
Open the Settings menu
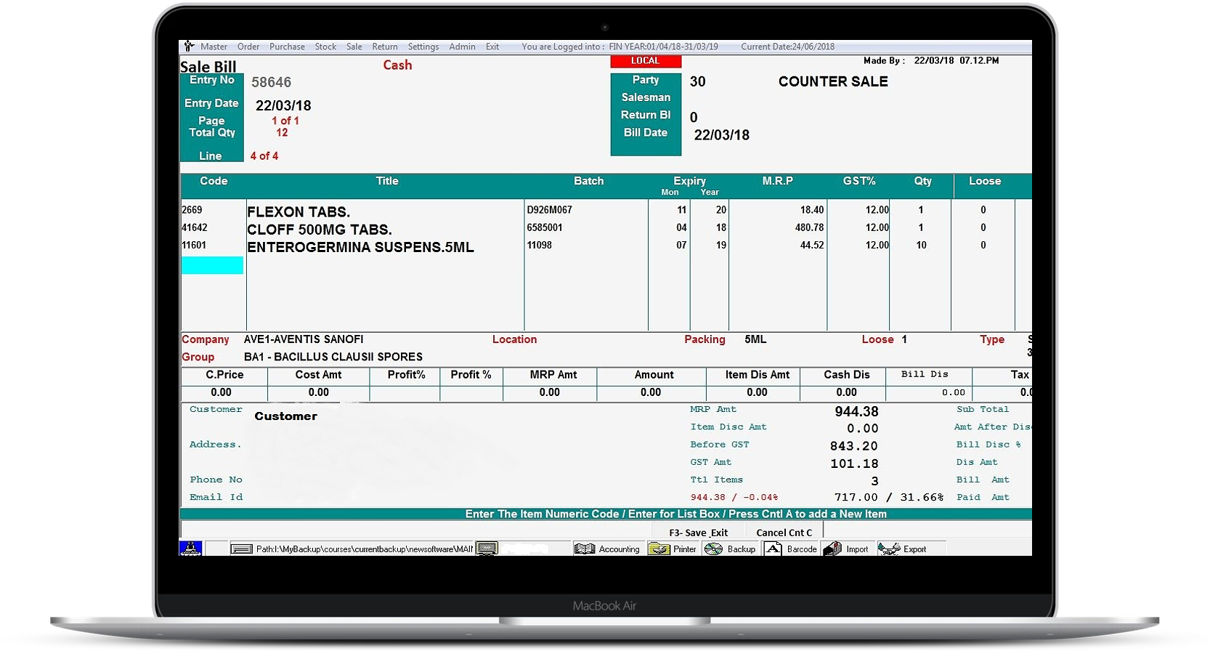tap(423, 46)
